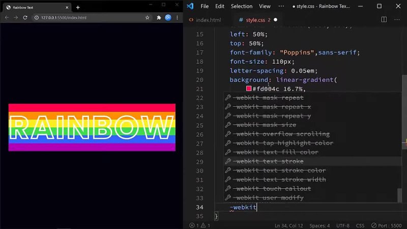Change encoding via UTF-8 status item
Screen dimensions: 407x229
[342, 225]
